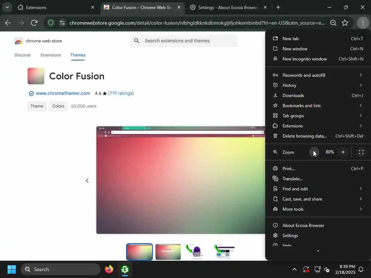The image size is (371, 278).
Task: Click the forward navigation arrow
Action: click(21, 23)
